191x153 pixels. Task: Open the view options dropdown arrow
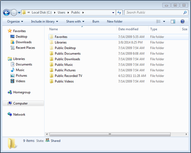(164, 21)
